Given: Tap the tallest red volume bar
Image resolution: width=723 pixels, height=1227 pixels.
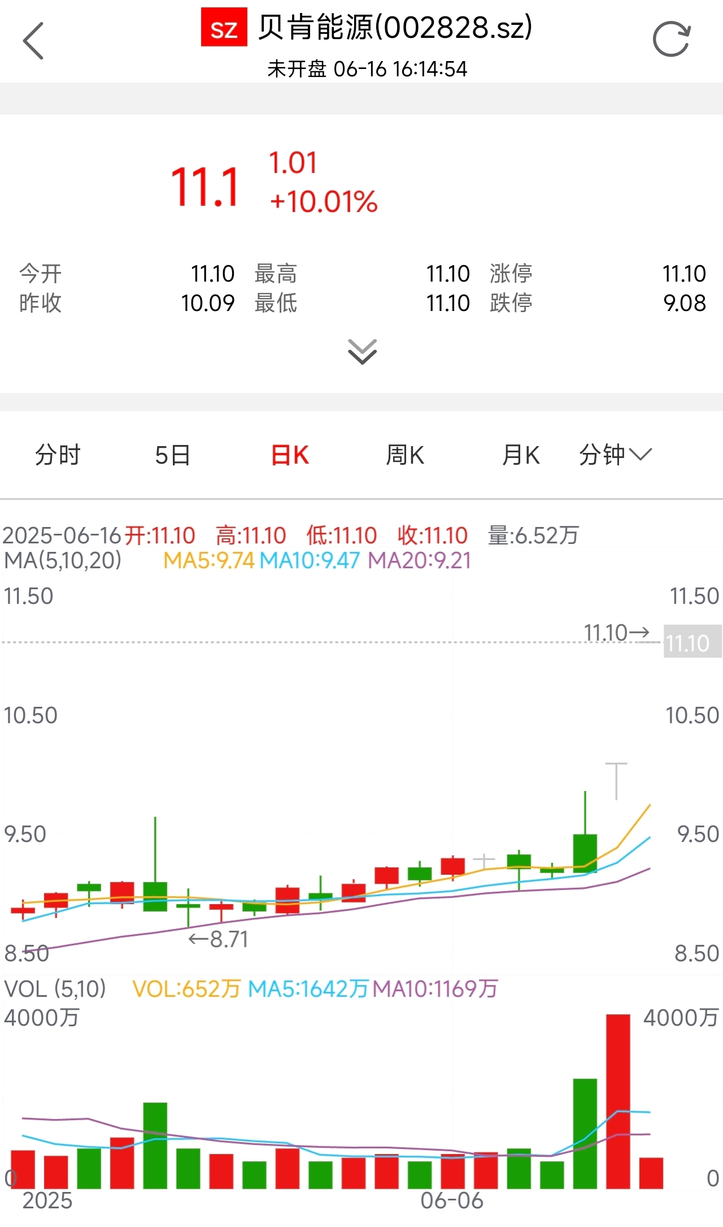Looking at the screenshot, I should click(x=618, y=1101).
